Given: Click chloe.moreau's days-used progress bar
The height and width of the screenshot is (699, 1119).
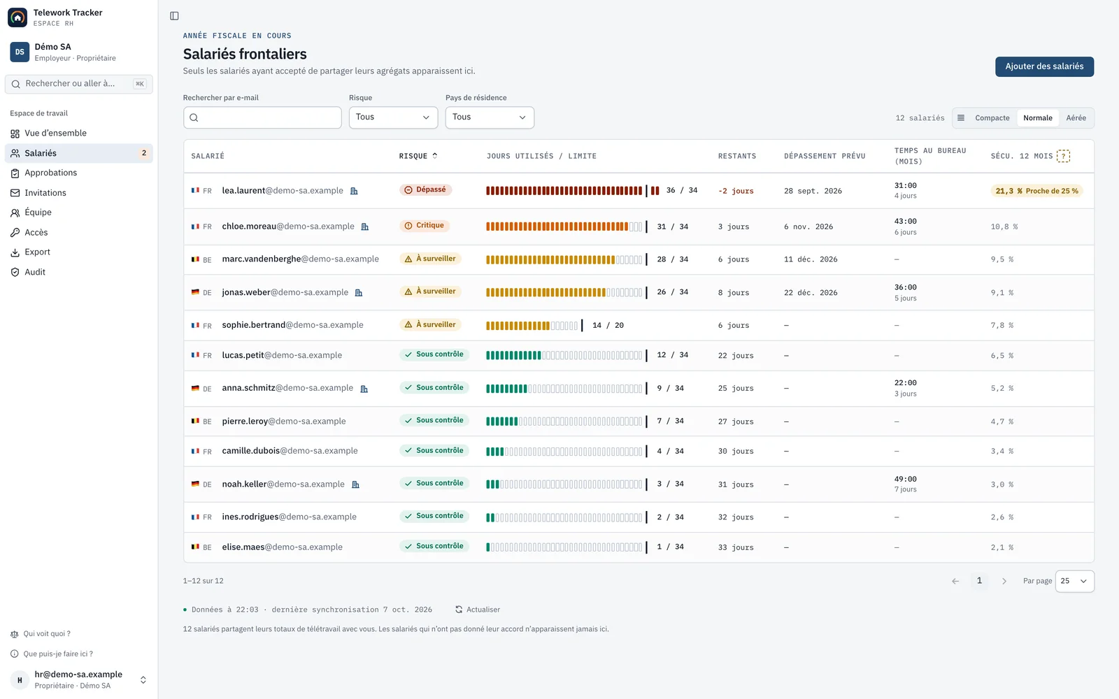Looking at the screenshot, I should (x=566, y=226).
